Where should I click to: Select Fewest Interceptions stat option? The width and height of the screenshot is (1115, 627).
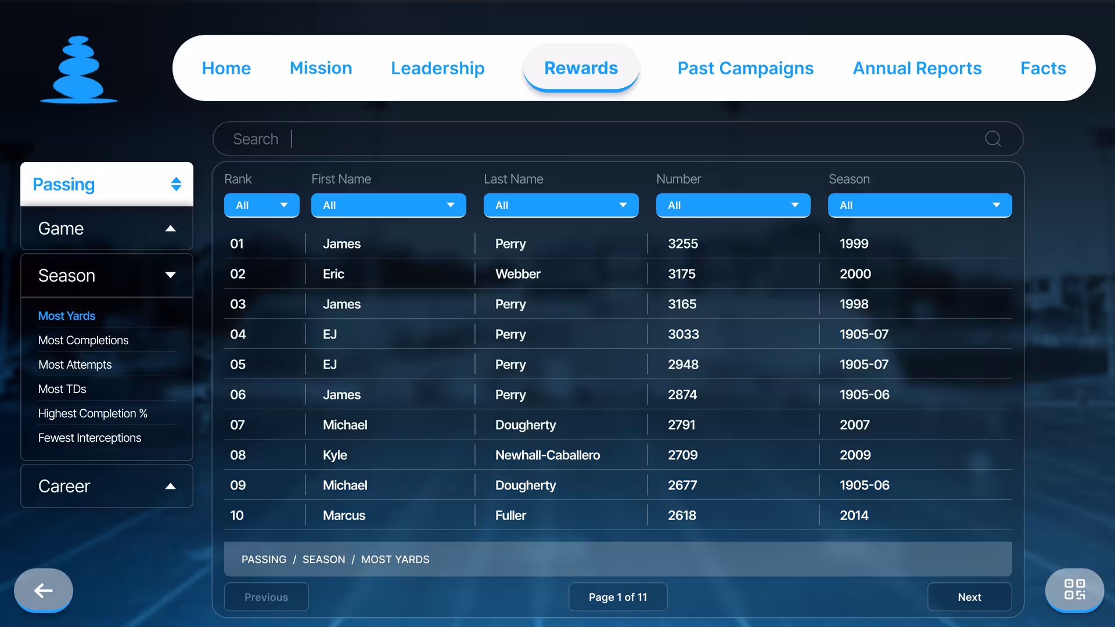[x=89, y=438]
